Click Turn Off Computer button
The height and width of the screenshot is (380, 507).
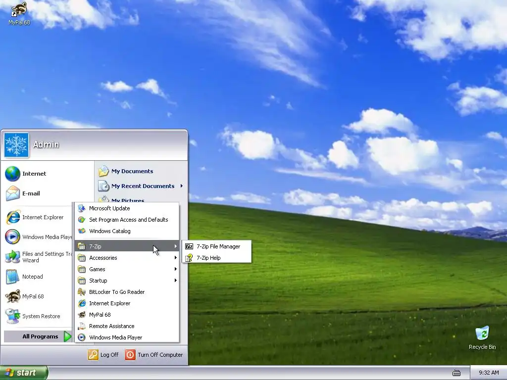[154, 354]
